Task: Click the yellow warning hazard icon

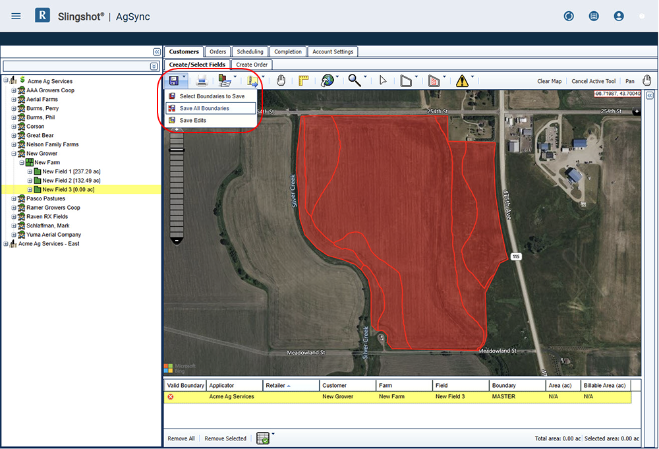Action: coord(462,80)
